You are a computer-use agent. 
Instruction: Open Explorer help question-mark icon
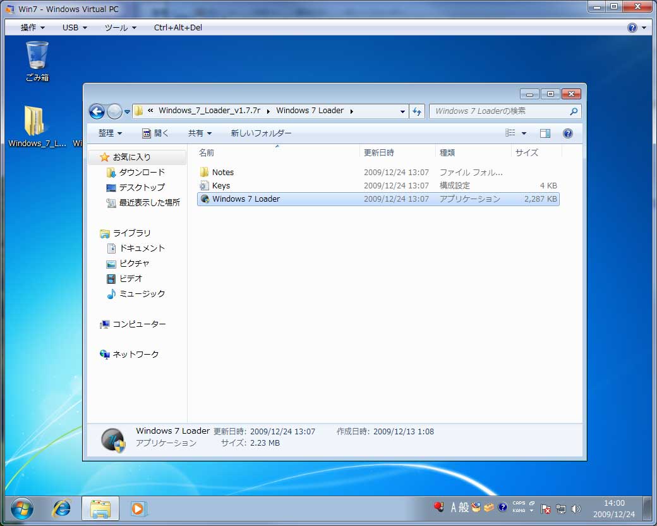568,133
